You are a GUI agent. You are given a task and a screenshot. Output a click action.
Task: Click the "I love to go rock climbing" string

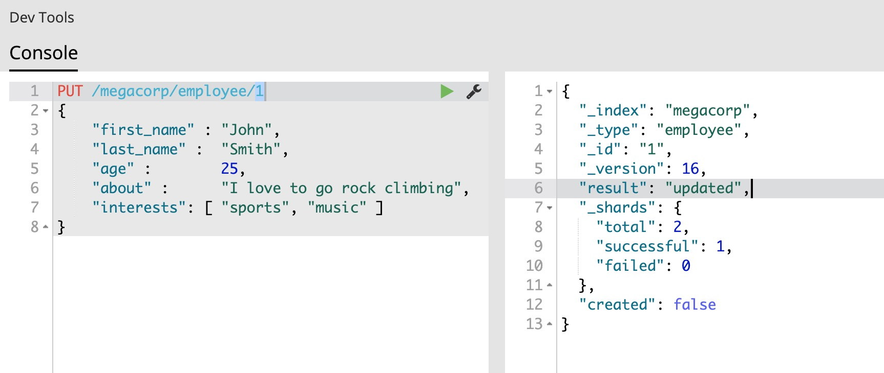pyautogui.click(x=342, y=189)
